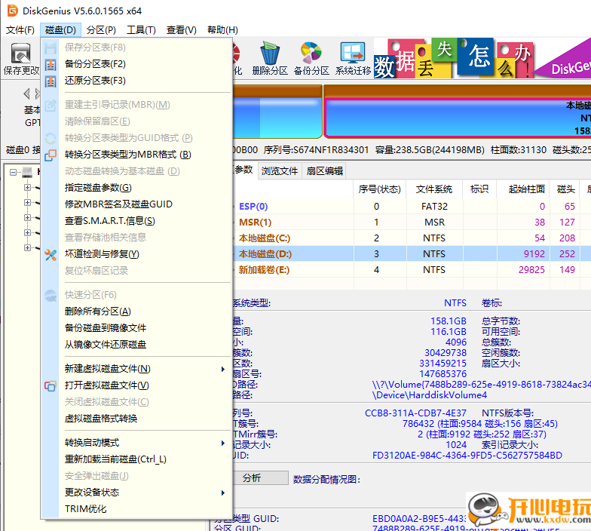Select 备份磁盘到镜像文件 entry
591x531 pixels.
coord(136,328)
